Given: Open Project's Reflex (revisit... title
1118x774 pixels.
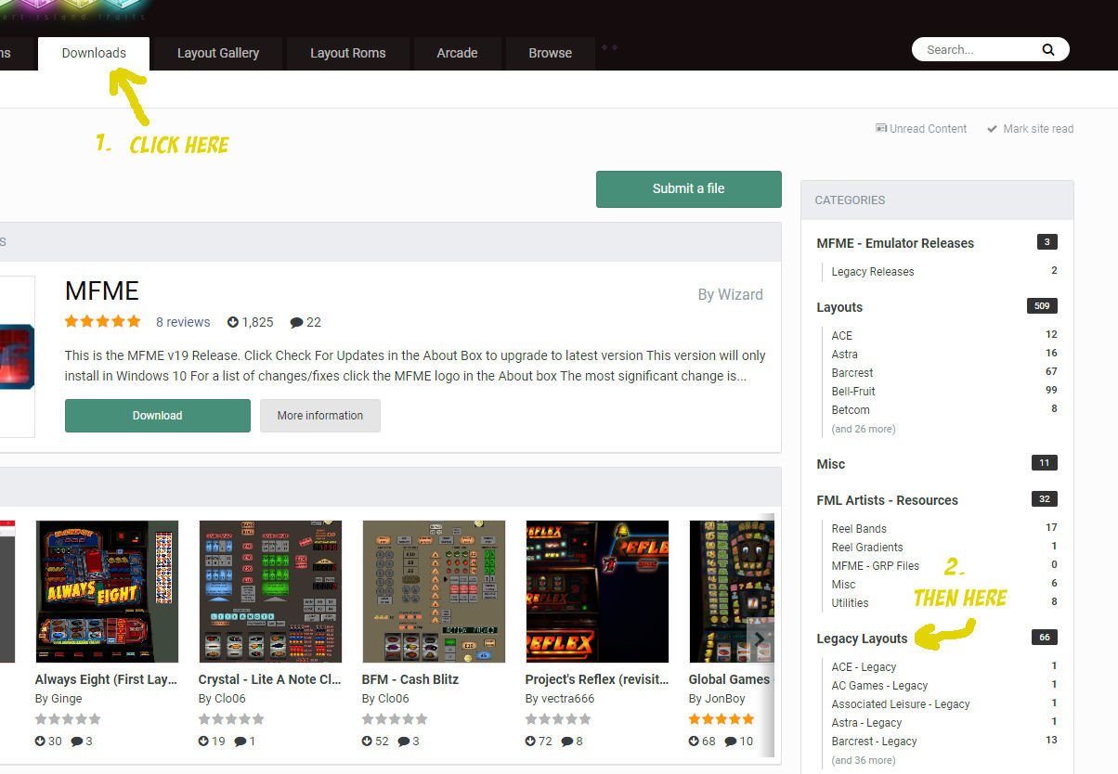Looking at the screenshot, I should 596,679.
